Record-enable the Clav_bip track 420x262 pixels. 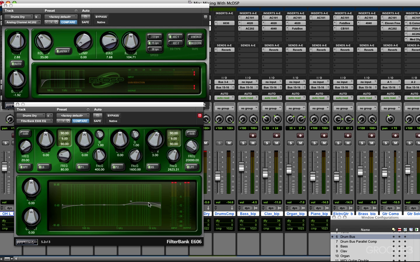(x=276, y=135)
